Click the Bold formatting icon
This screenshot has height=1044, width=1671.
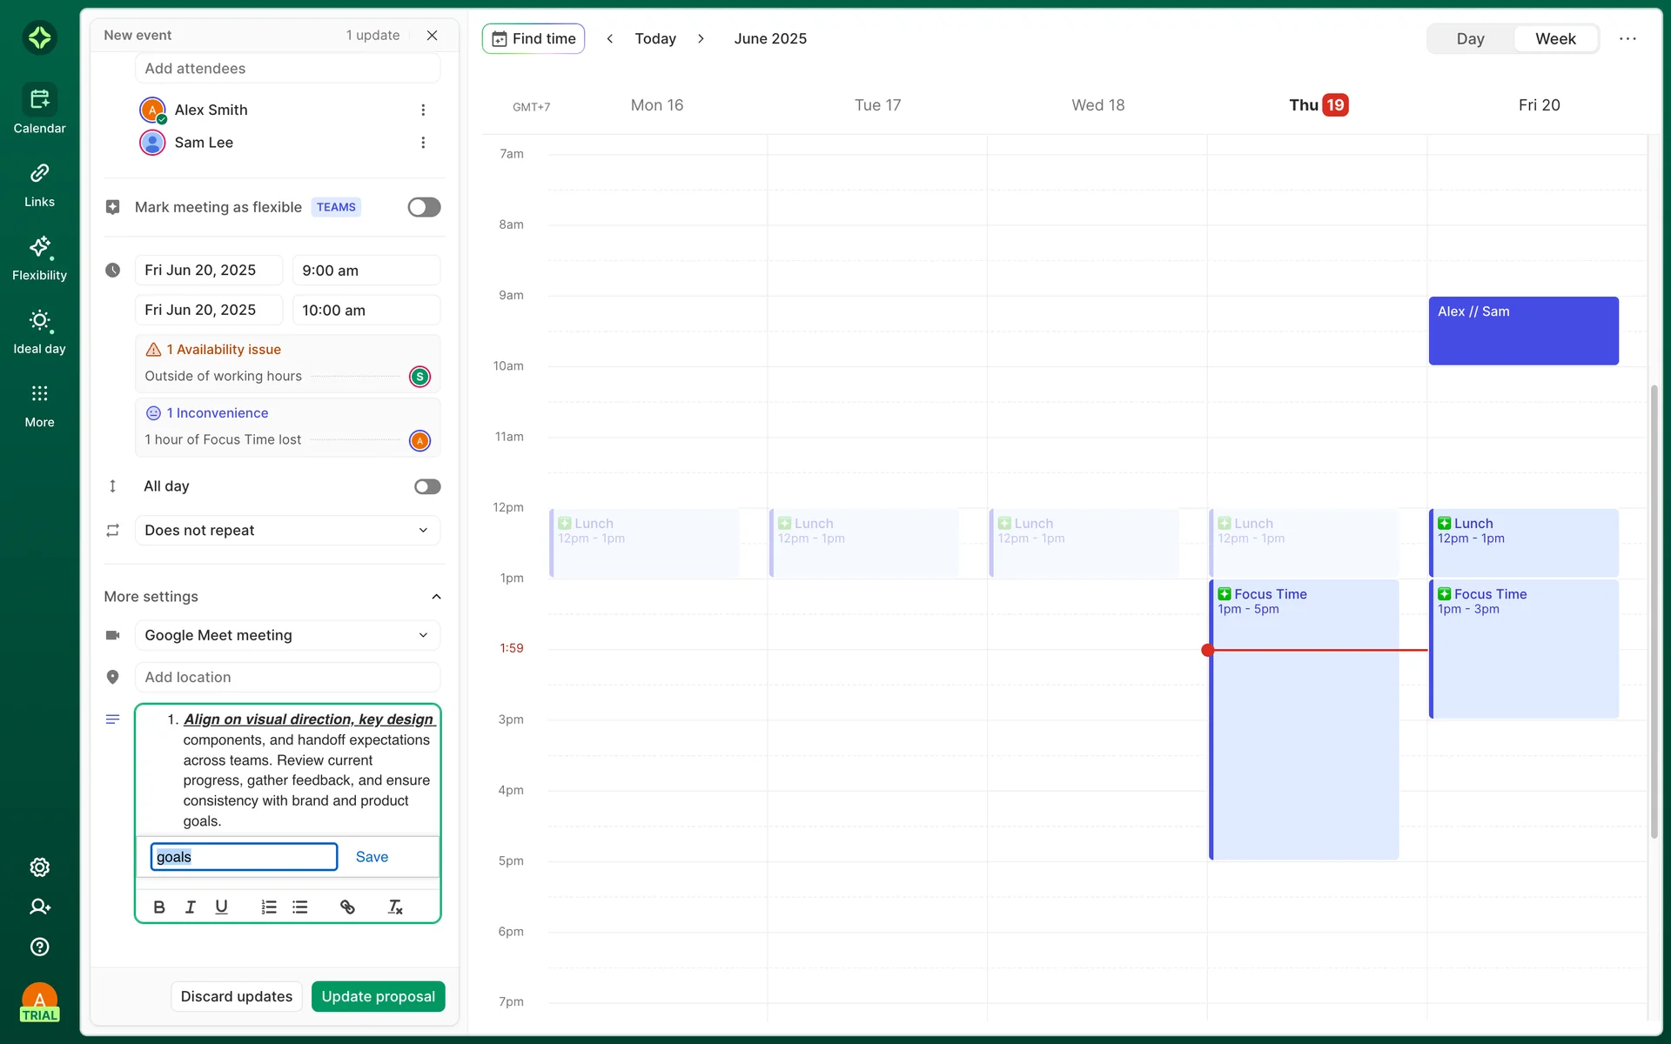point(158,907)
